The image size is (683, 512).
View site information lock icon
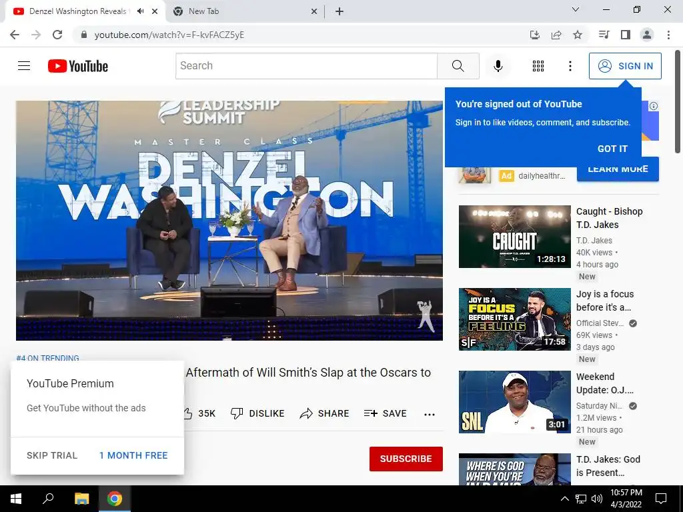pos(84,35)
